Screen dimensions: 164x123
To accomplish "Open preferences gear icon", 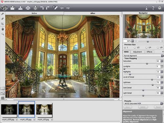I will click(x=160, y=8).
